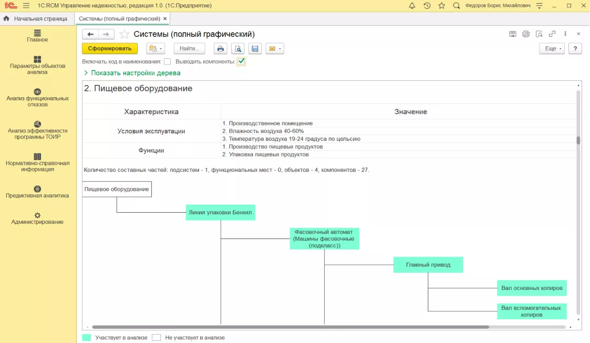
Task: Click the horizontal scrollbar of the report
Action: coord(291,327)
